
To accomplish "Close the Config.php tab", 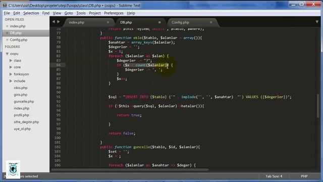I will coord(211,22).
